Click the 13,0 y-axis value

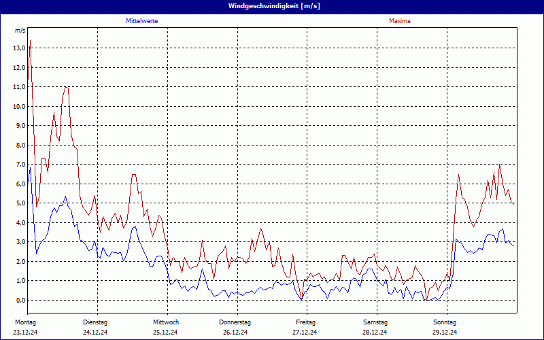pyautogui.click(x=19, y=48)
